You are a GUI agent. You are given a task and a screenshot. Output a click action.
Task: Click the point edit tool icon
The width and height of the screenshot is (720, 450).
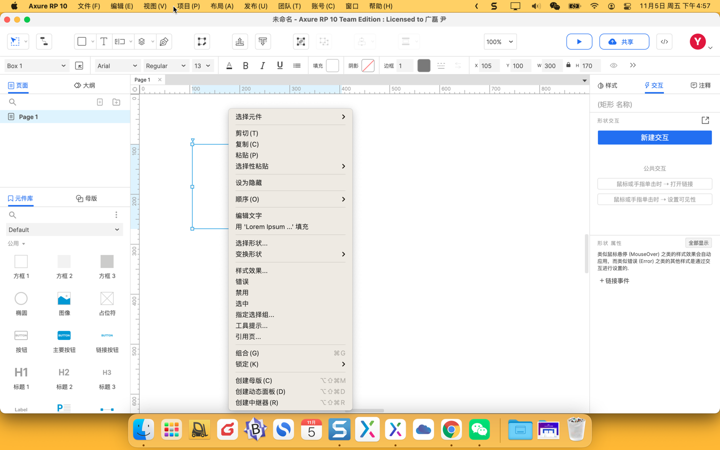pyautogui.click(x=202, y=41)
